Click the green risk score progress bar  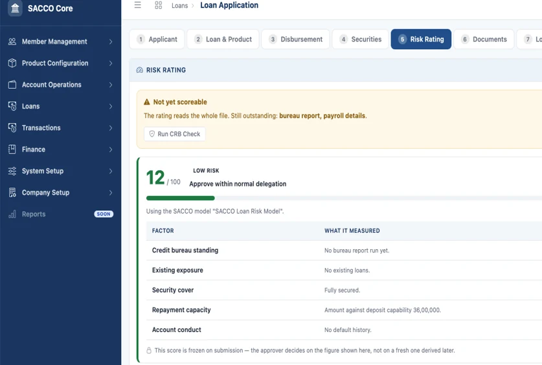pos(181,198)
